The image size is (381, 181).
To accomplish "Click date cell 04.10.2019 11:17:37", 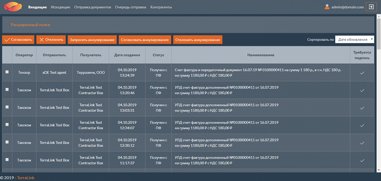I will click(x=127, y=161).
